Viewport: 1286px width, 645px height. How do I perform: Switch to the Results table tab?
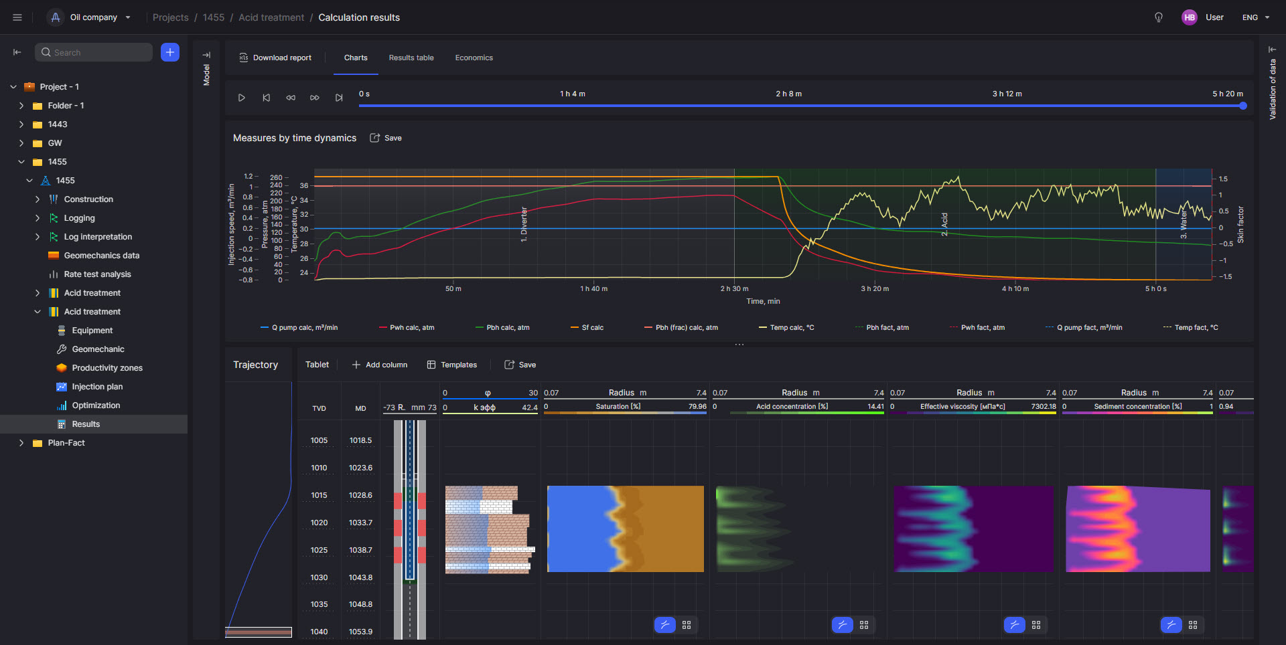(411, 58)
